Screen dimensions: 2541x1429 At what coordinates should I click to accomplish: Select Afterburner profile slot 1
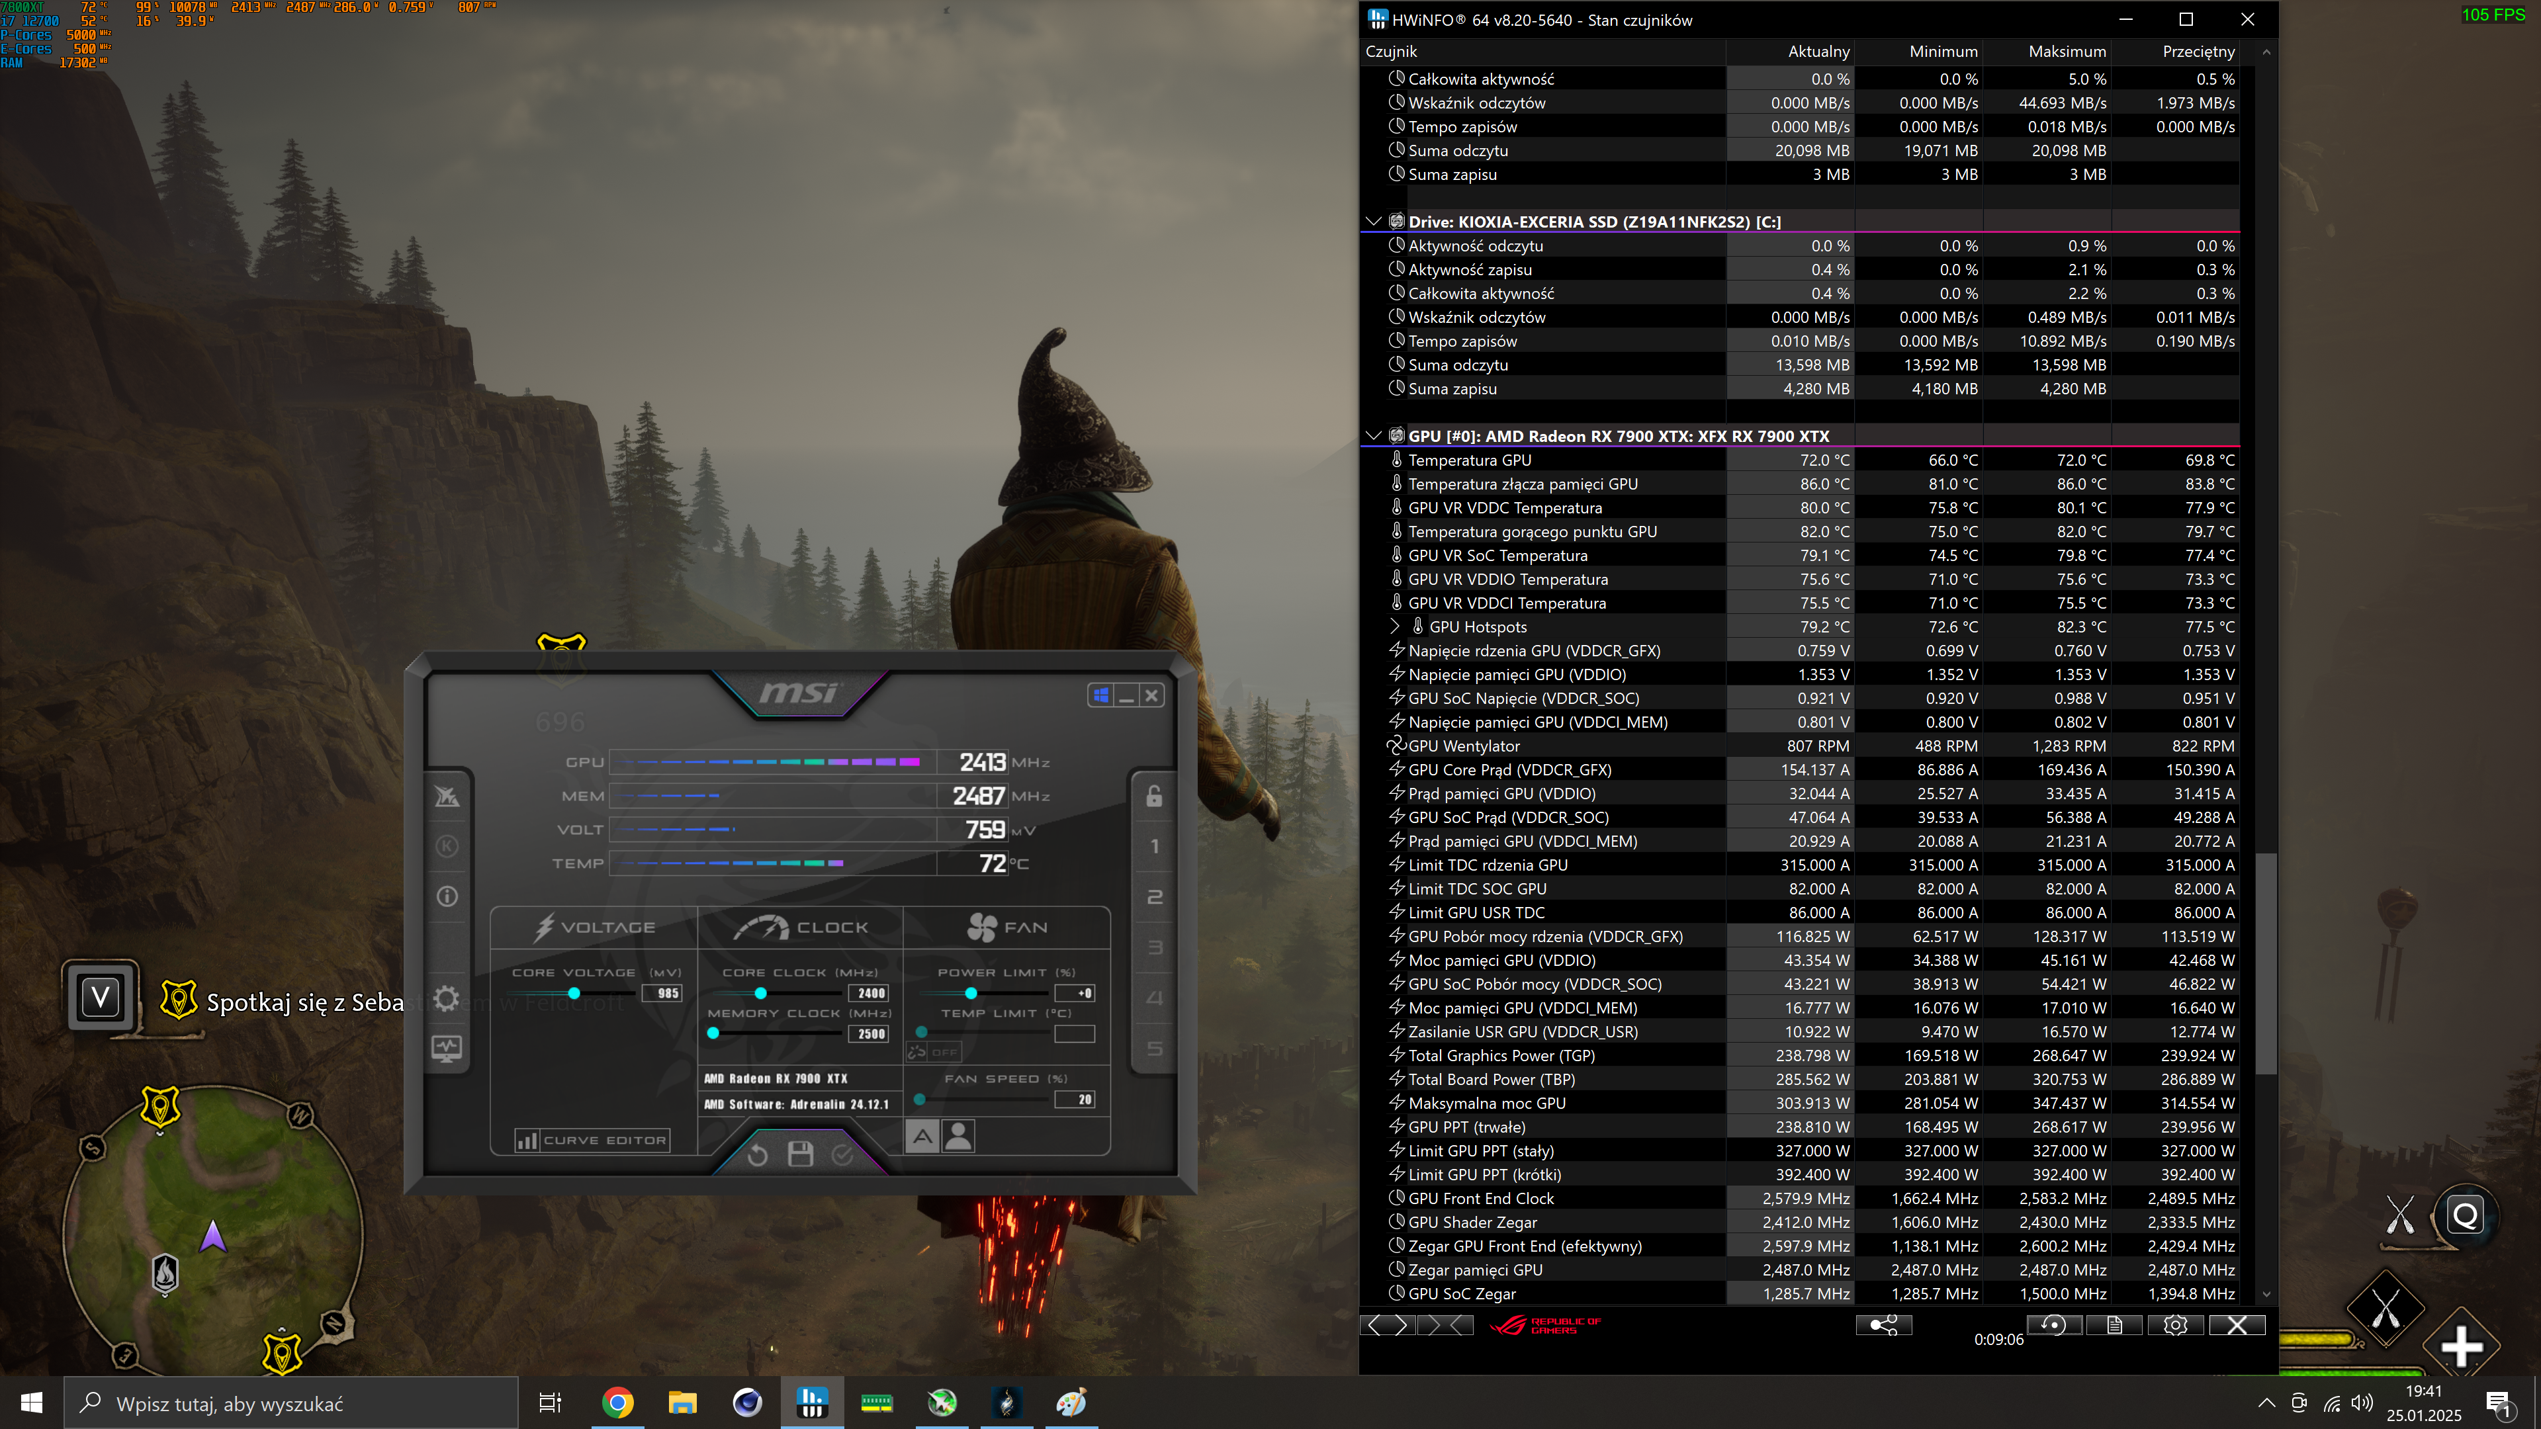tap(1154, 846)
